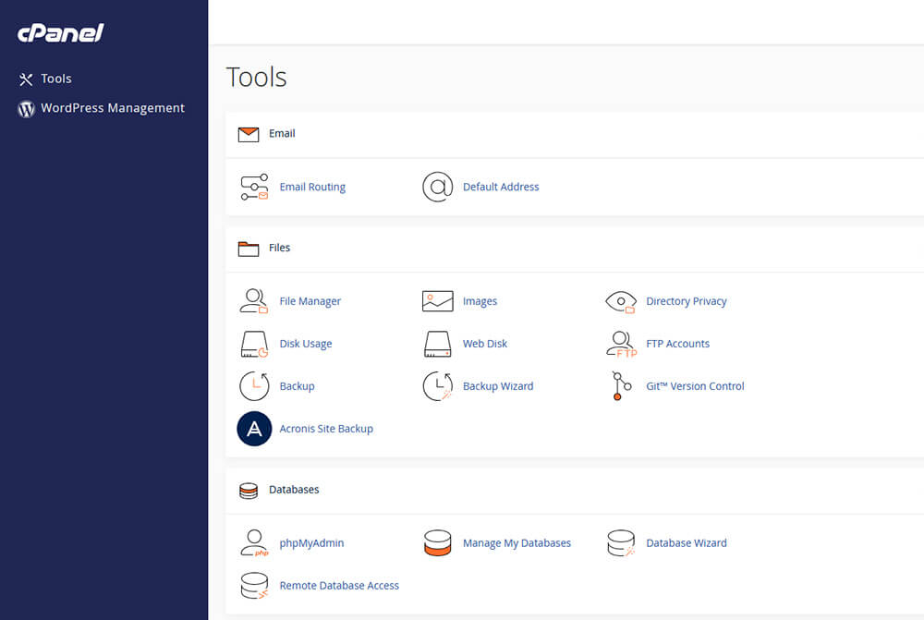Open the phpMyAdmin icon
924x620 pixels.
click(x=254, y=543)
